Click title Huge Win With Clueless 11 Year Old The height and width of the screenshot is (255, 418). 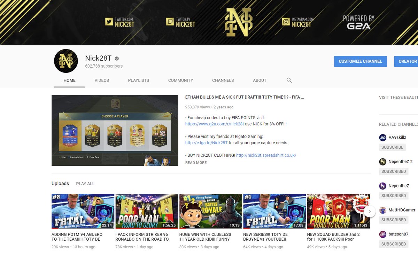205,237
